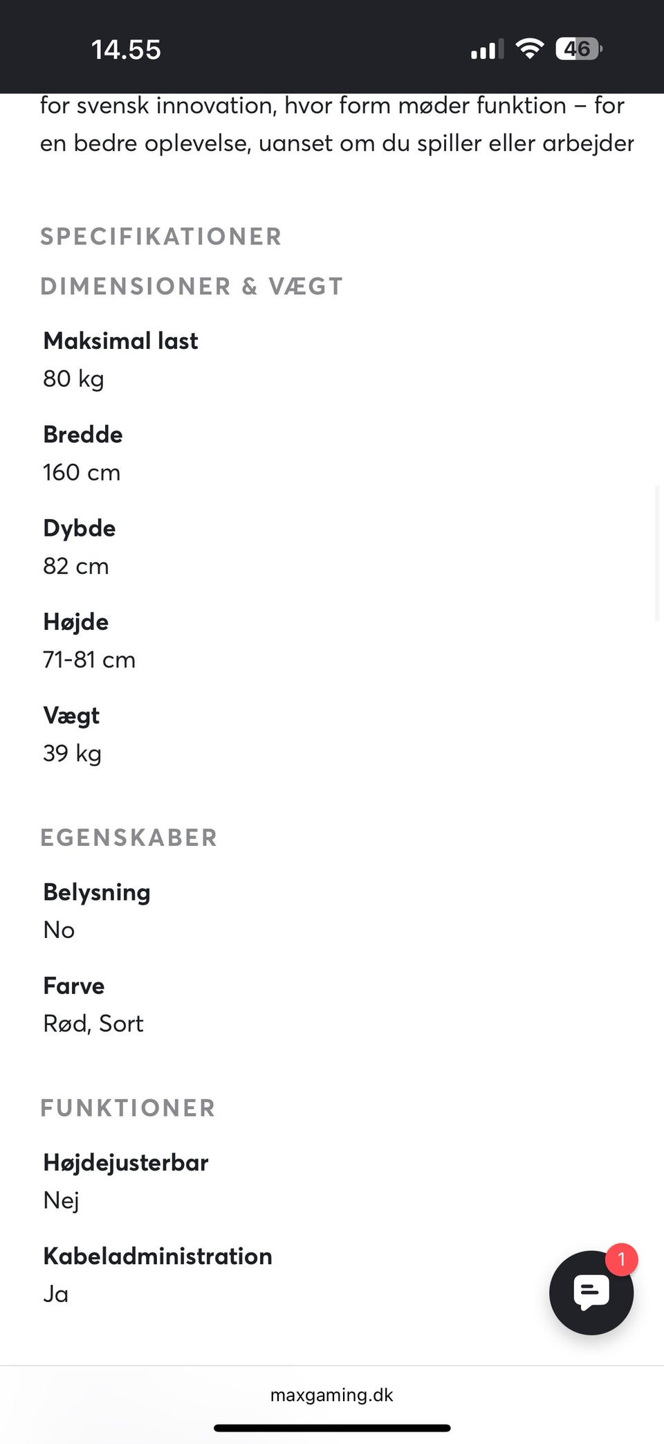The image size is (664, 1444).
Task: Tap the Wi-Fi status icon
Action: 529,49
